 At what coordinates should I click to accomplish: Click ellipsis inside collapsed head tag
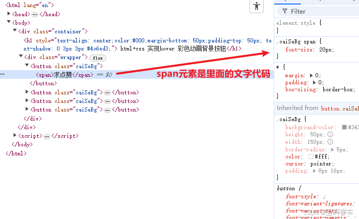(x=35, y=15)
